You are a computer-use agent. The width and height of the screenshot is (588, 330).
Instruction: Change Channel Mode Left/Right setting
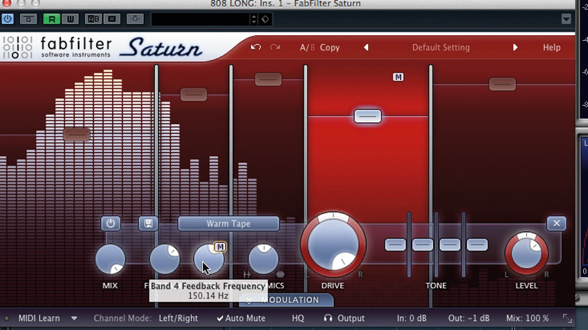tap(178, 318)
